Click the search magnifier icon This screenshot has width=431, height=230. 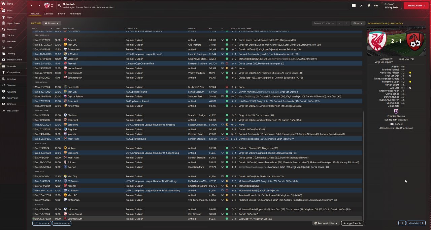(60, 5)
